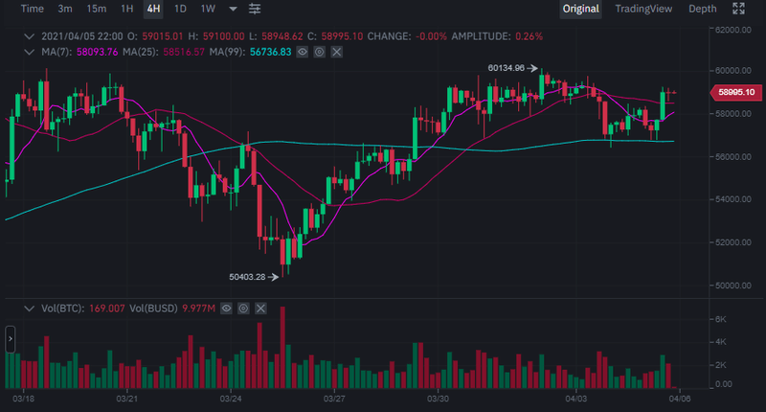This screenshot has height=412, width=766.
Task: Toggle Volume indicator visibility
Action: point(226,309)
